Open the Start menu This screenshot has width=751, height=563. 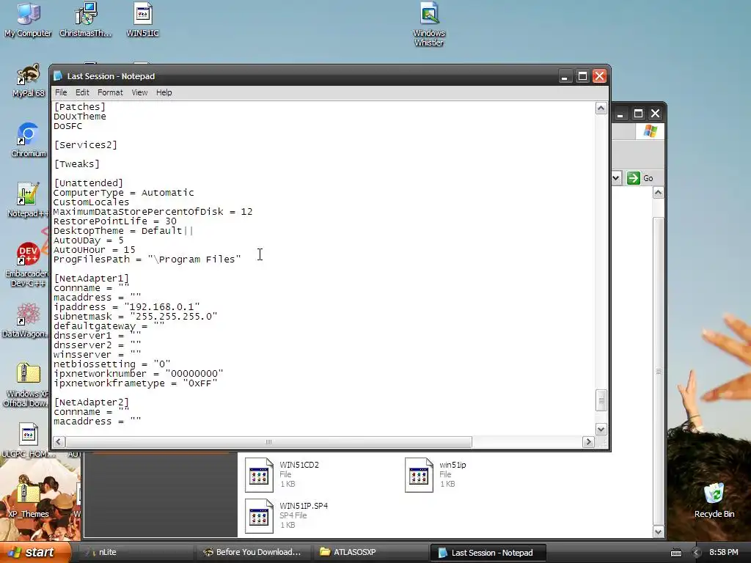pyautogui.click(x=34, y=552)
